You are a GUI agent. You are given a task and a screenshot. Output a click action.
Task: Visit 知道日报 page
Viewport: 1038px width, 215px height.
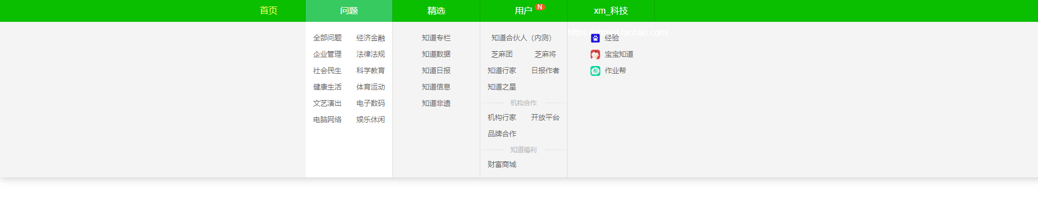[436, 70]
